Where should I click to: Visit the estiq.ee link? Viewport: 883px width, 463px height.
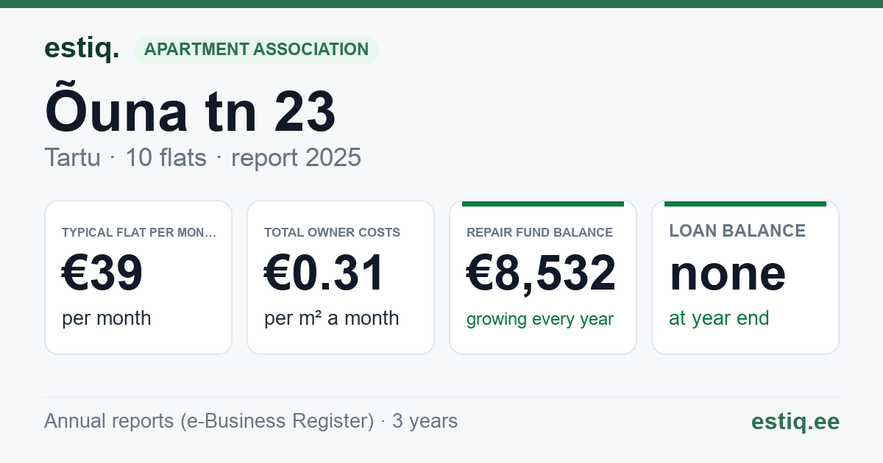tap(795, 421)
